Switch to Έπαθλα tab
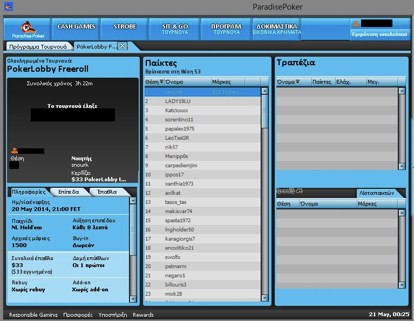Screen dimensions: 414x321 [x=107, y=192]
